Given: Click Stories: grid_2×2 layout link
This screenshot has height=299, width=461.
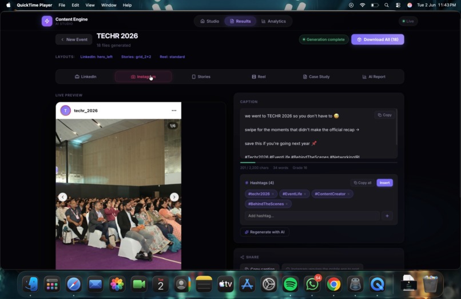Looking at the screenshot, I should point(136,56).
